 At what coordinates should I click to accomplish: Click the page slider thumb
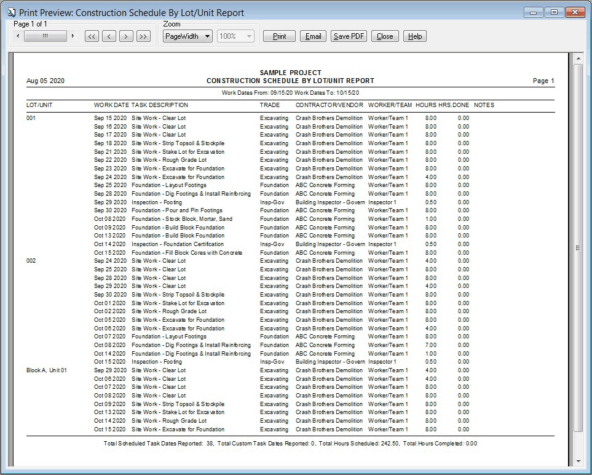[45, 36]
